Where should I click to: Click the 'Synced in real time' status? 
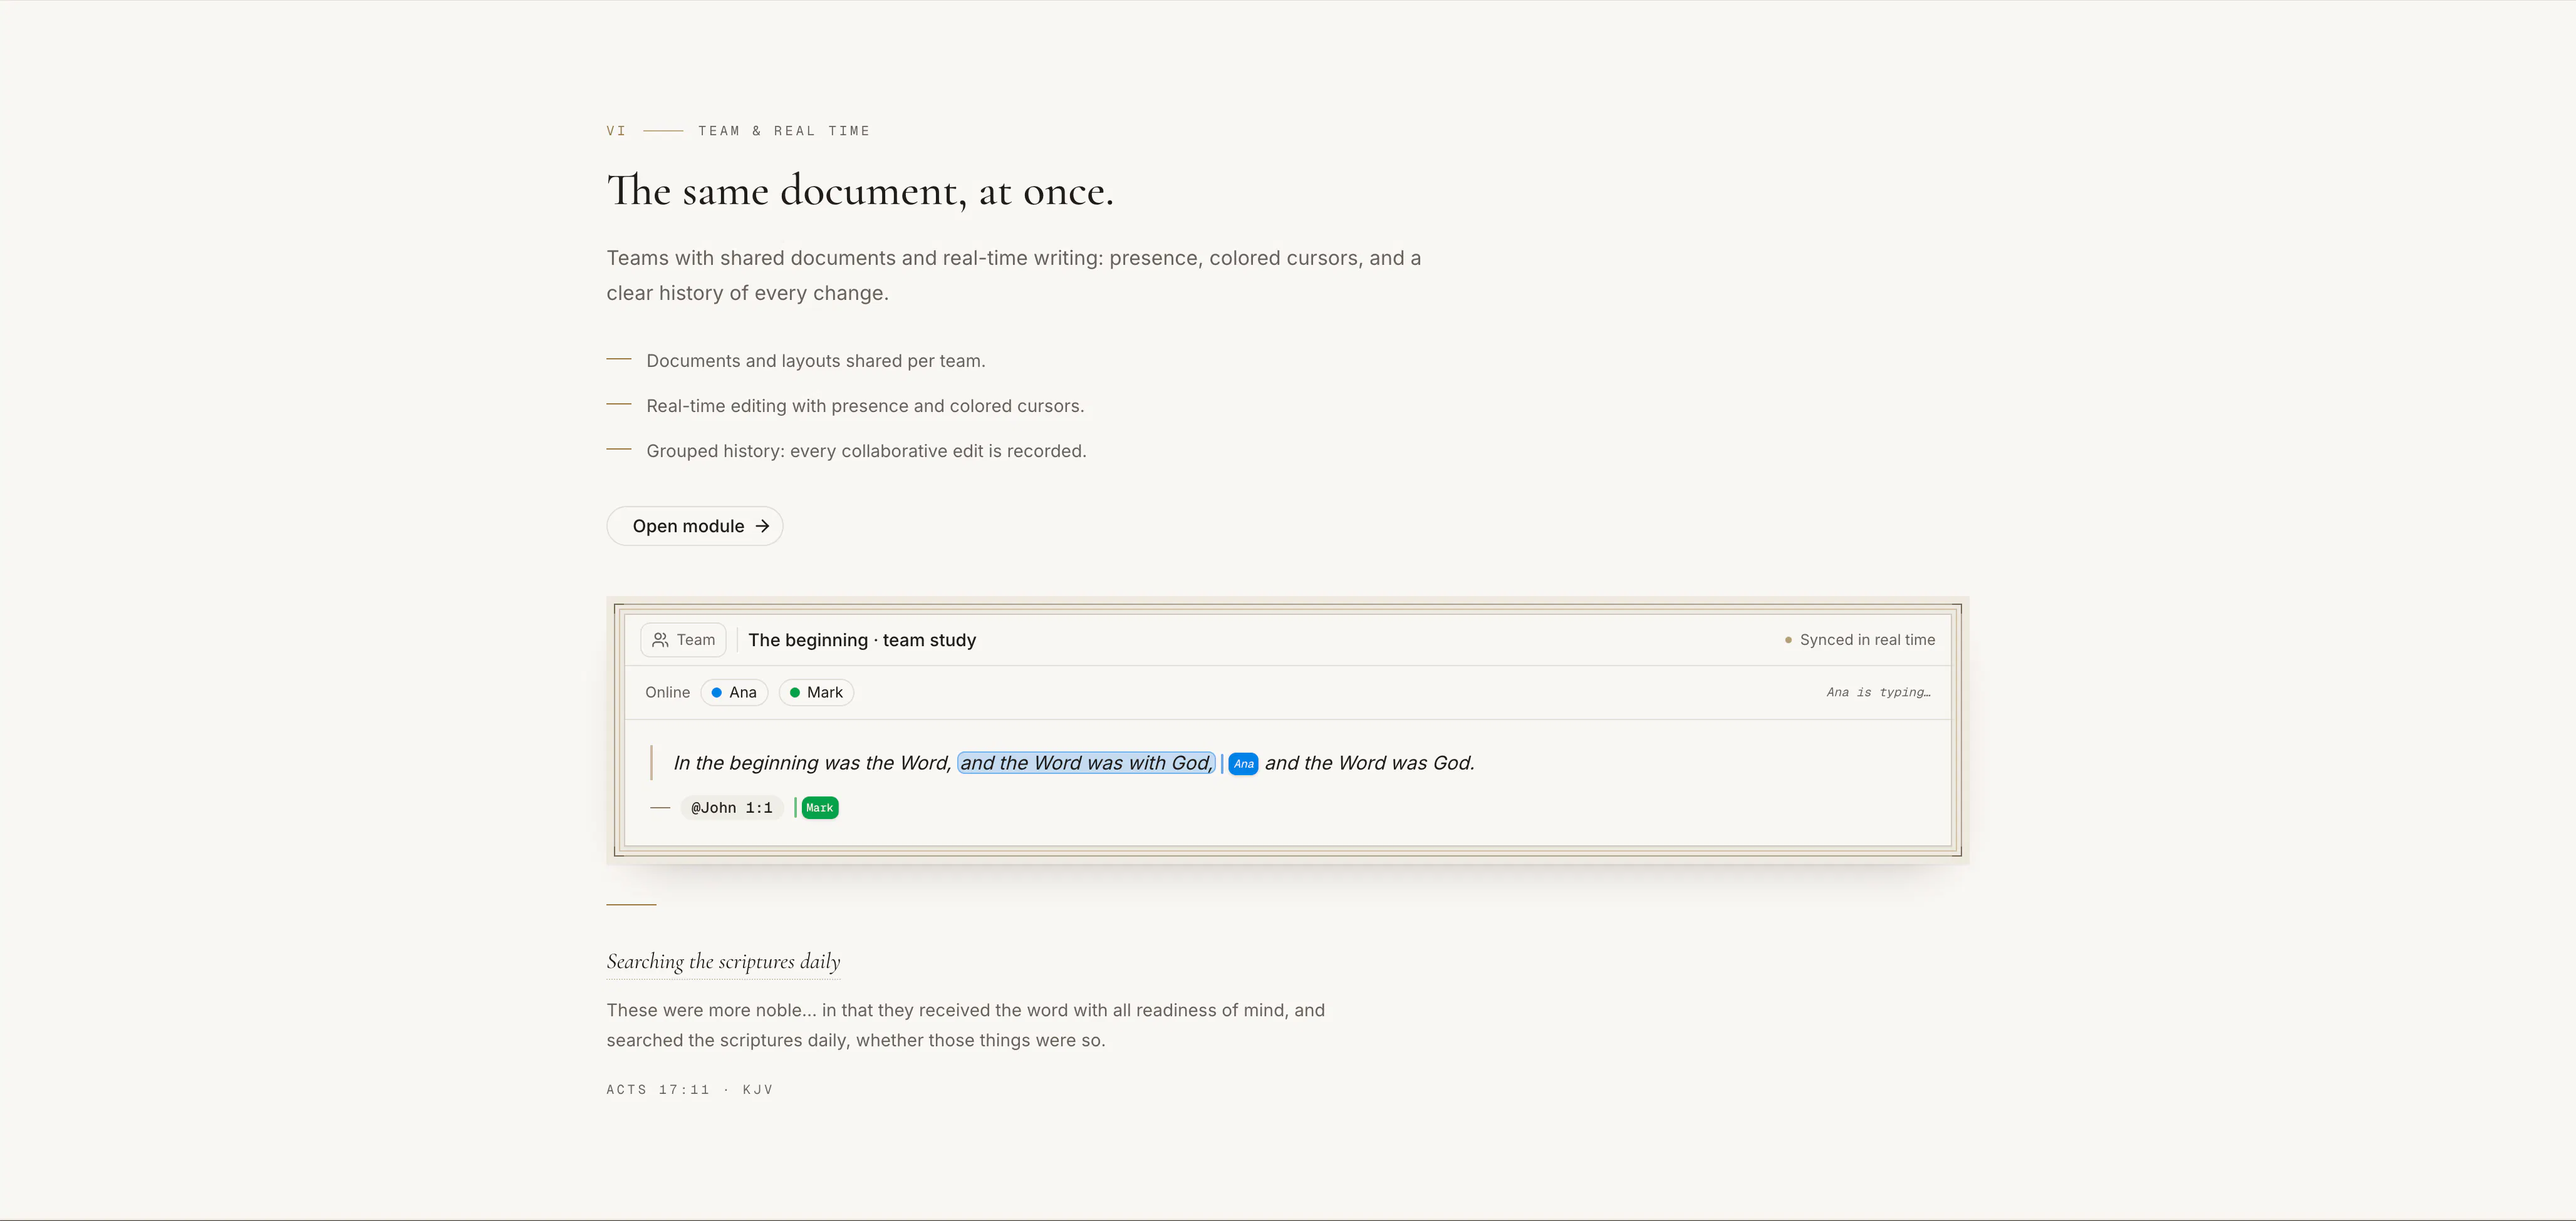pos(1860,639)
